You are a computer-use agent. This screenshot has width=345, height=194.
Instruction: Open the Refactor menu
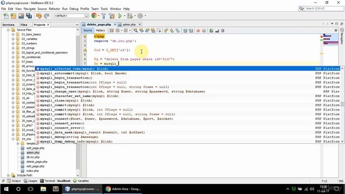coord(54,9)
